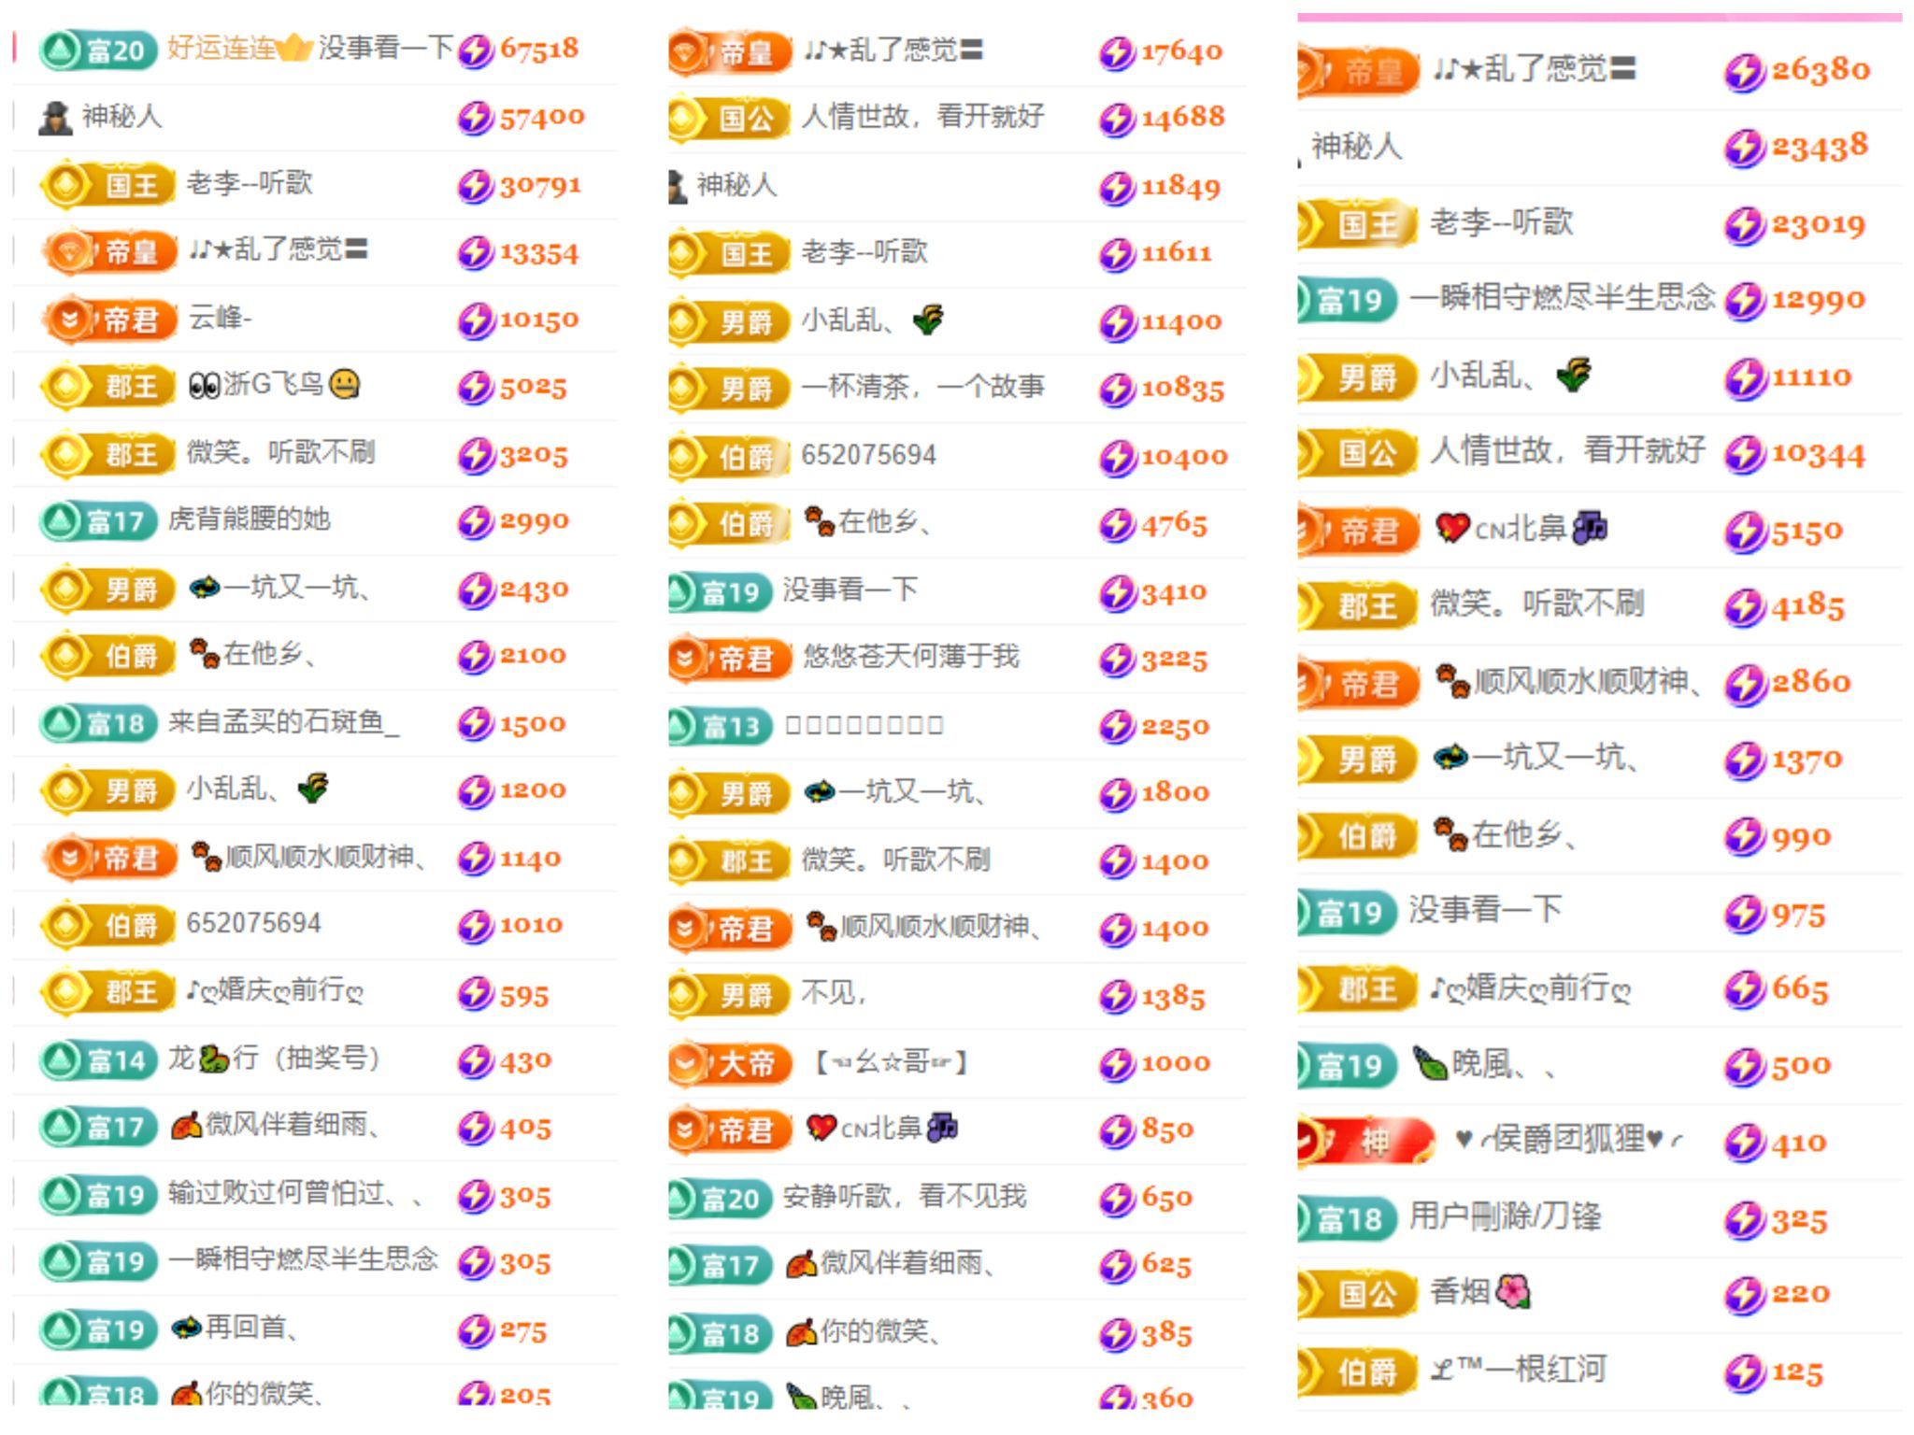Click the 郡王 badge next to 浙G飞鸟
The width and height of the screenshot is (1914, 1435).
click(x=107, y=386)
